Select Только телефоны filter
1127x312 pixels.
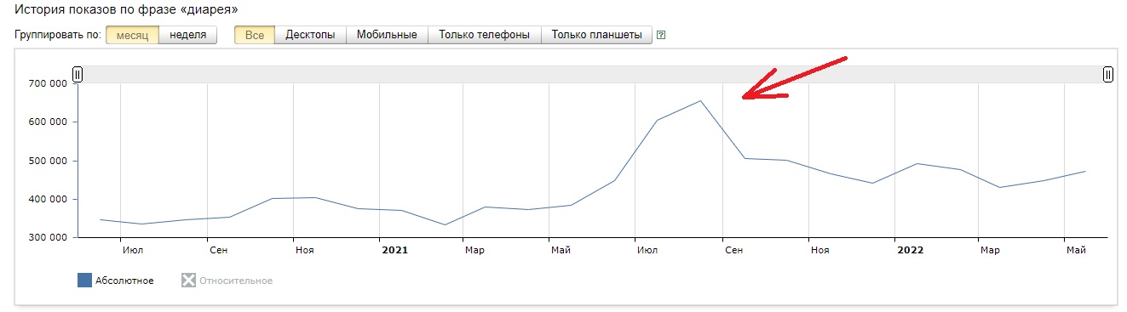(x=484, y=35)
